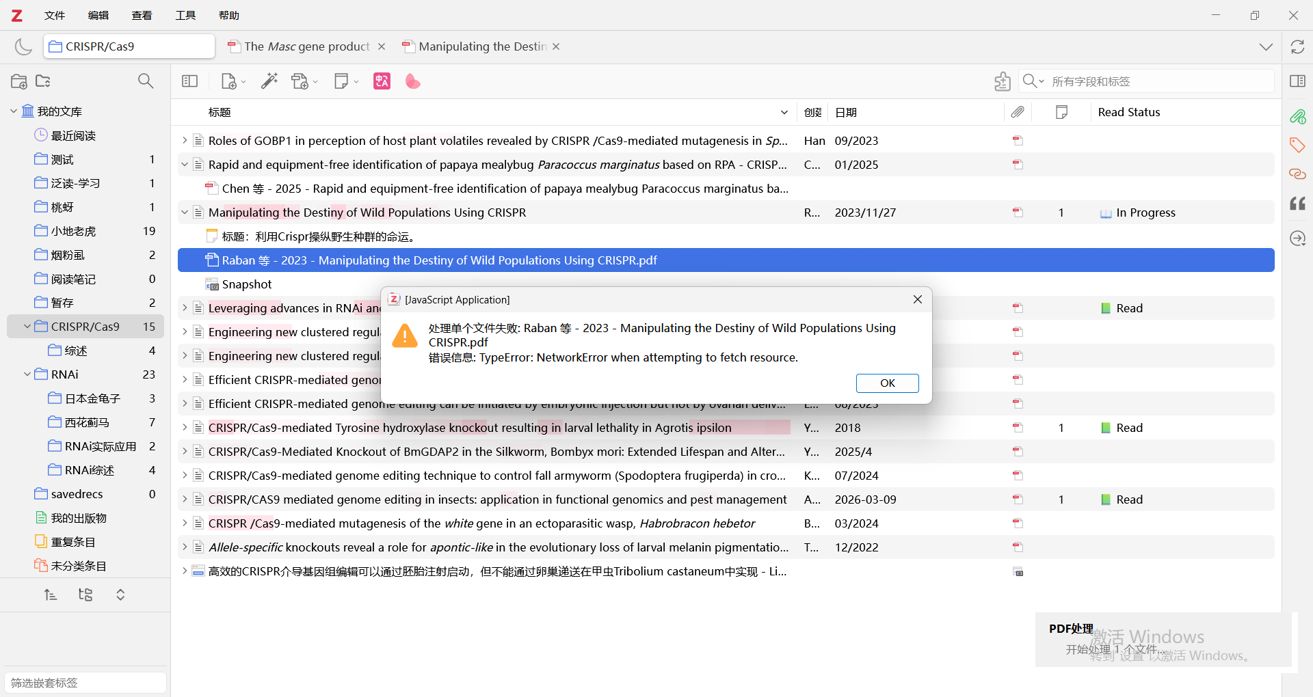Collapse the RNAi collection

(27, 374)
